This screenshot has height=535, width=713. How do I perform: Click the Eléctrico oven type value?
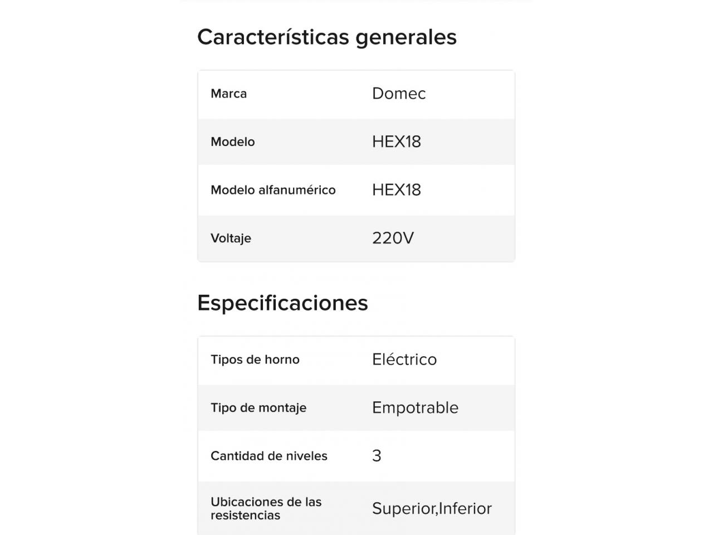[x=404, y=359]
